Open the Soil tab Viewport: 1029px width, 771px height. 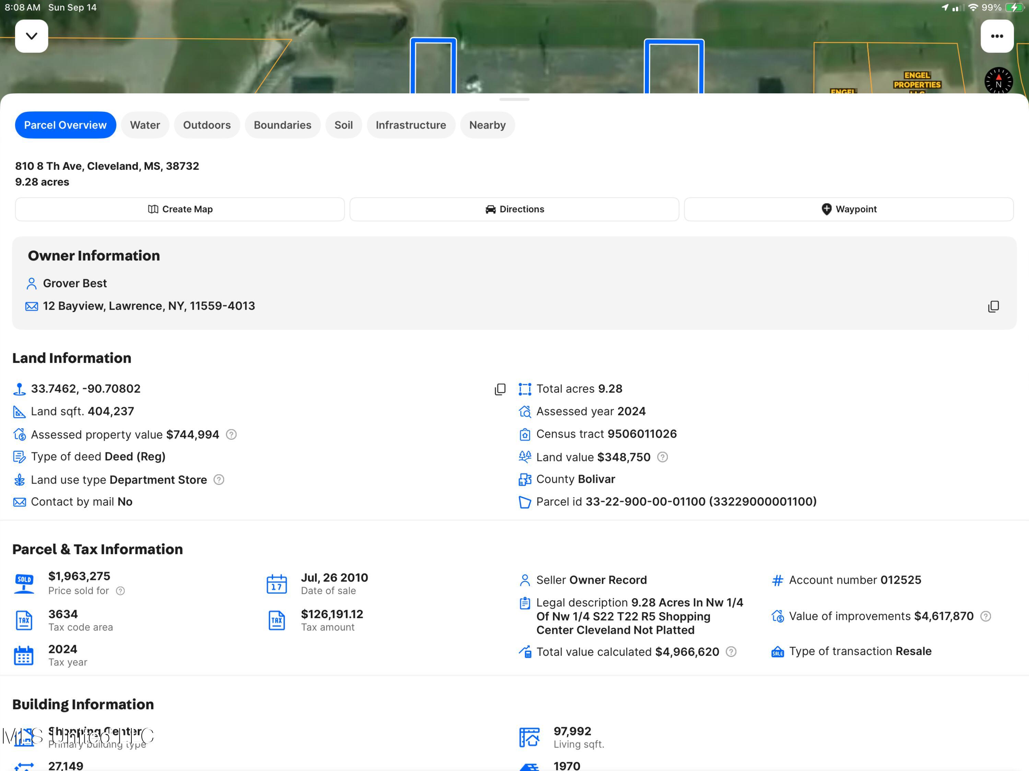[343, 125]
